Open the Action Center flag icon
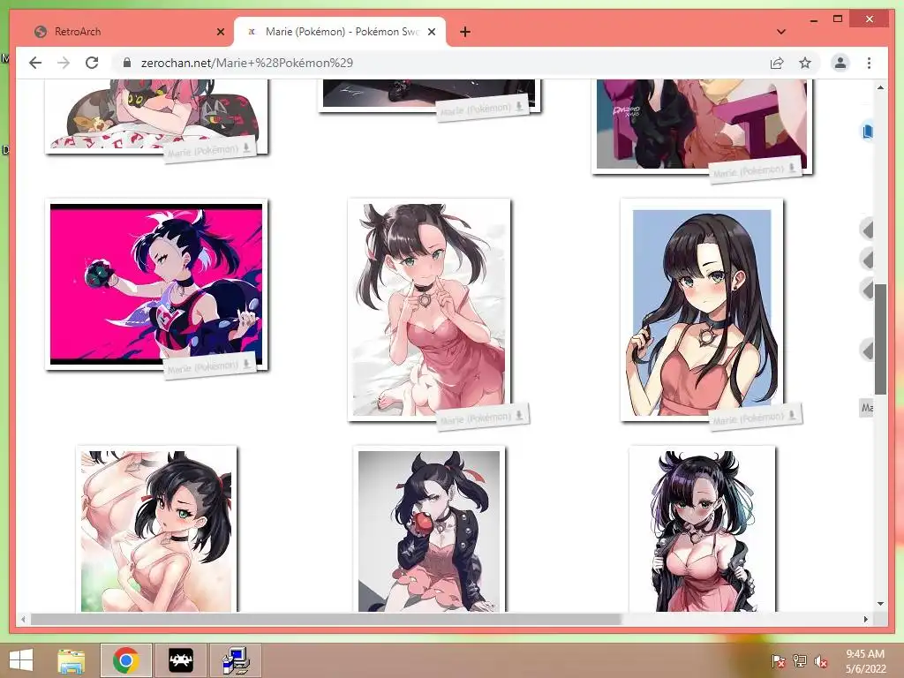Viewport: 904px width, 678px height. click(778, 661)
